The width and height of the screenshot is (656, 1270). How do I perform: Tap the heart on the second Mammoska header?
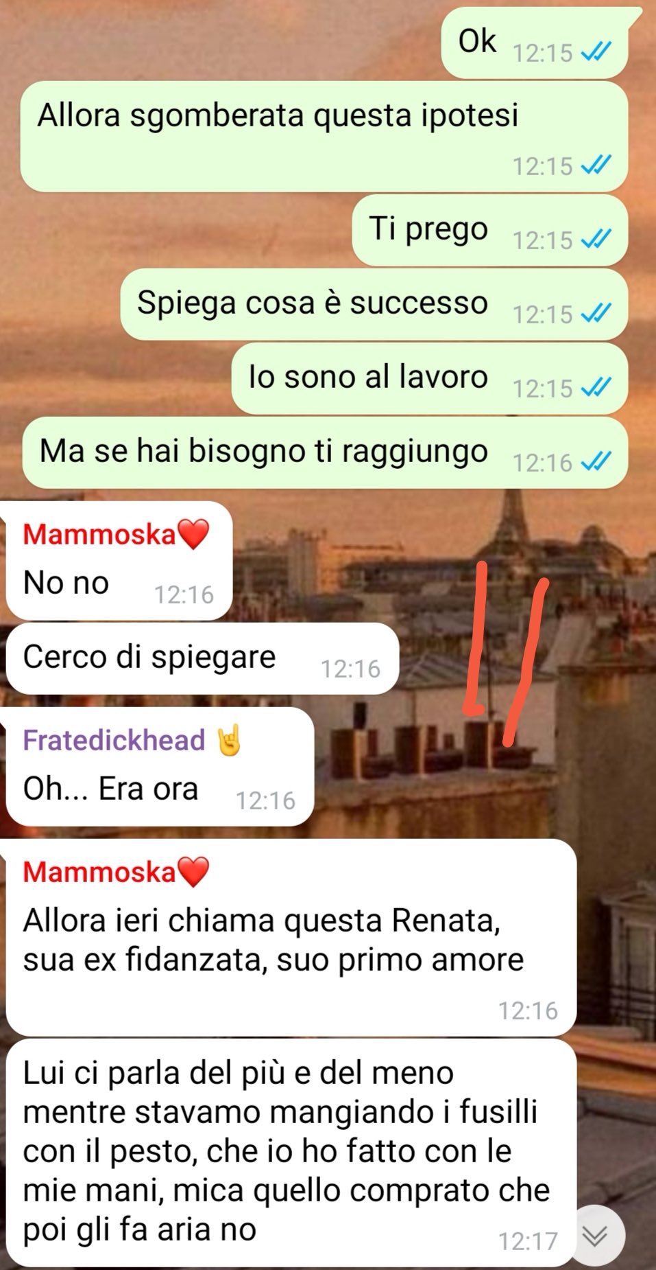193,872
